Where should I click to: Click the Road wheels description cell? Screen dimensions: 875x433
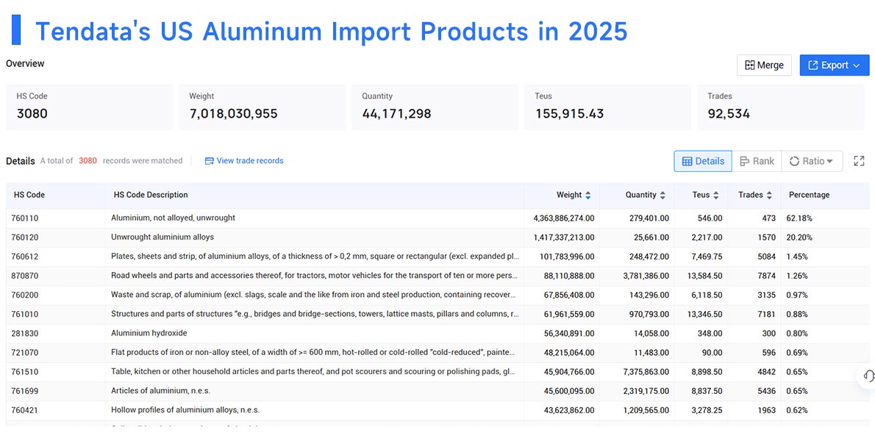click(x=315, y=276)
